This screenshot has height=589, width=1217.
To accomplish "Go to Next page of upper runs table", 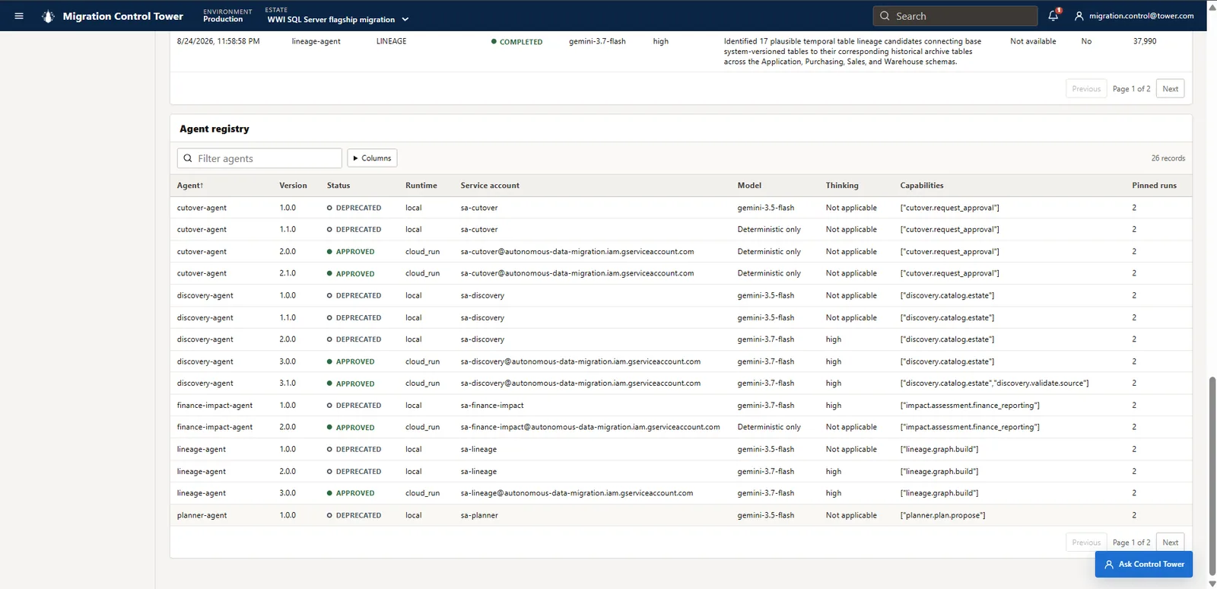I will pyautogui.click(x=1170, y=89).
